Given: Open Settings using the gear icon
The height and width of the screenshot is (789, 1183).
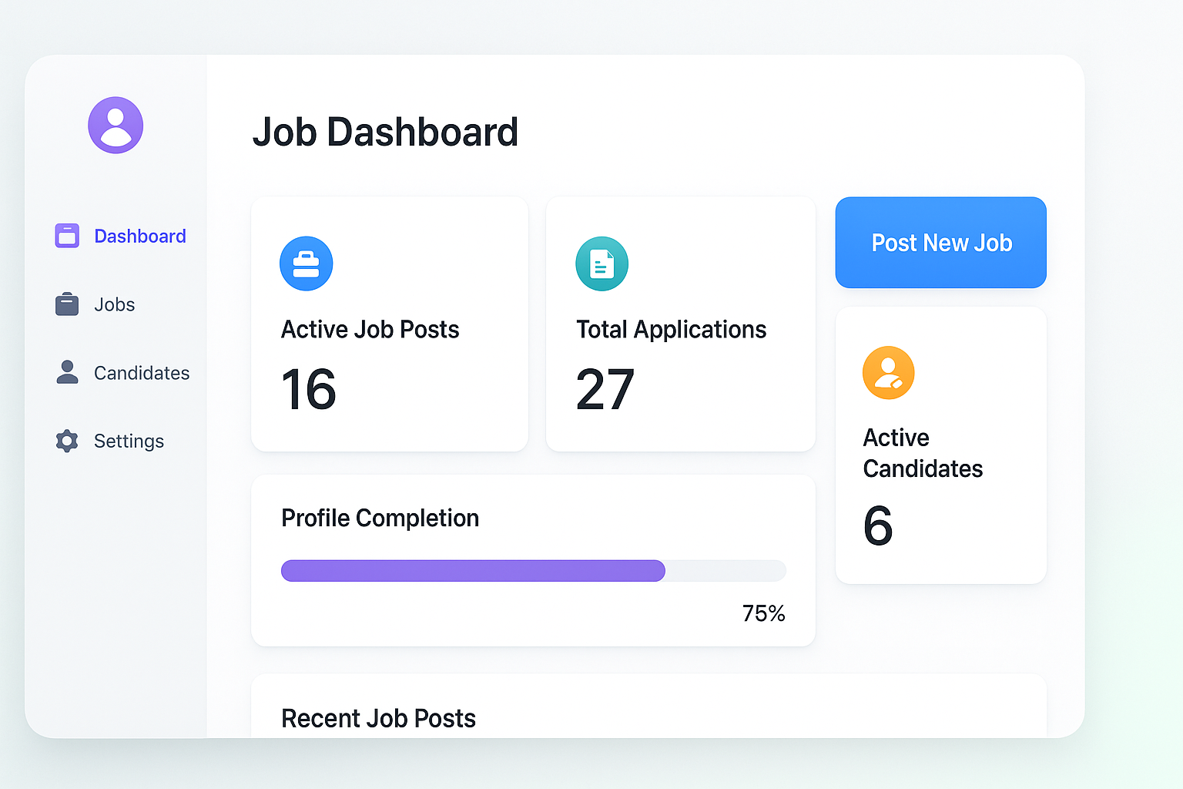Looking at the screenshot, I should point(67,440).
